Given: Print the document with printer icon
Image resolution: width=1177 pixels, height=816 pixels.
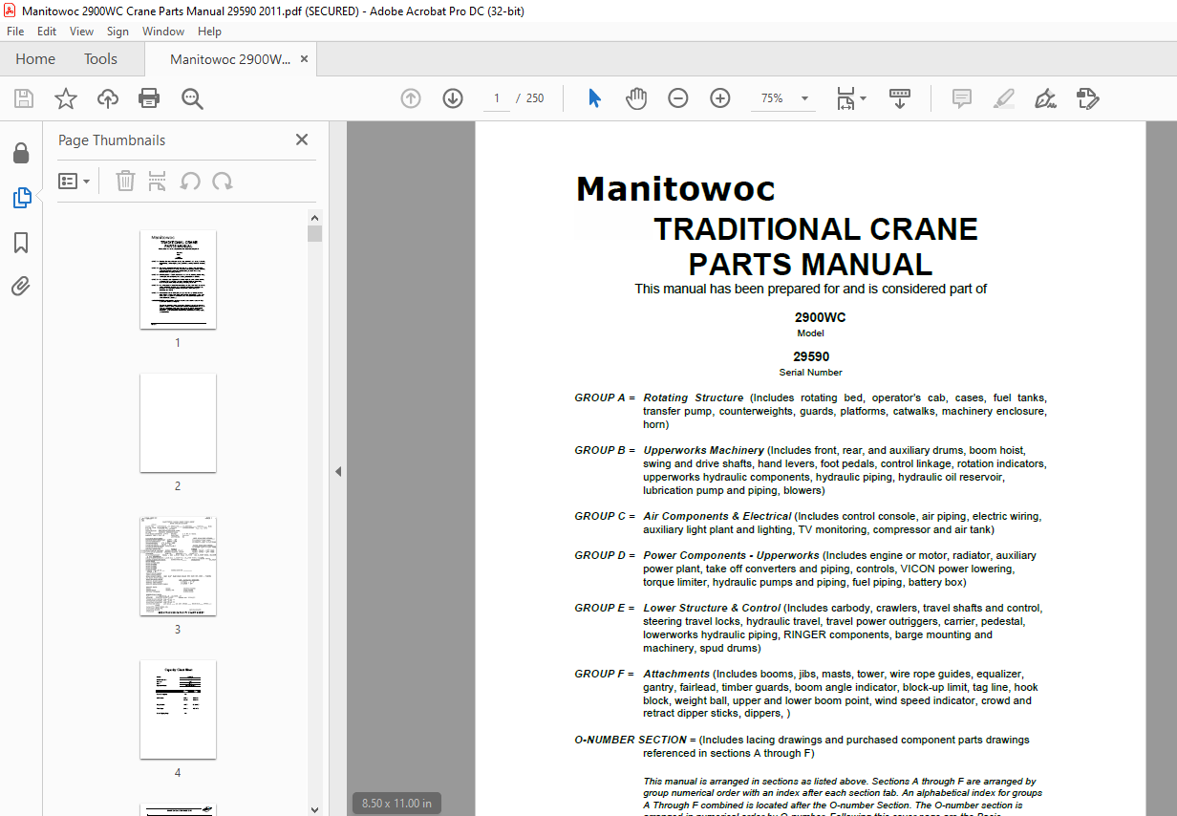Looking at the screenshot, I should point(149,98).
